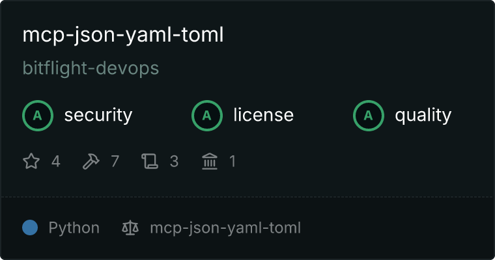Click the license grade A badge
This screenshot has height=260, width=495.
206,116
